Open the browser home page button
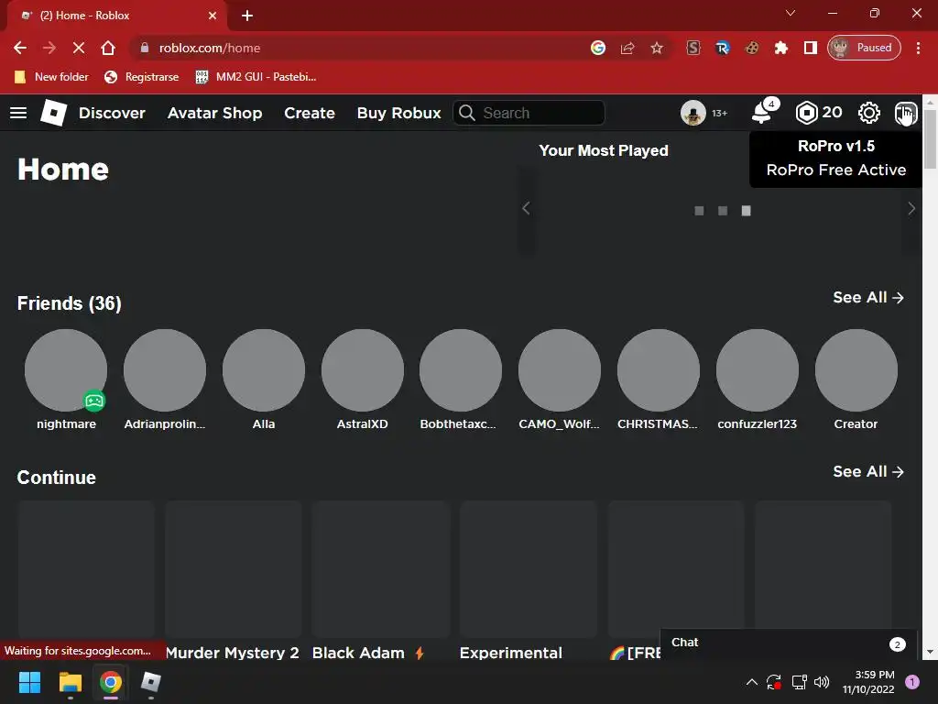 click(x=108, y=48)
